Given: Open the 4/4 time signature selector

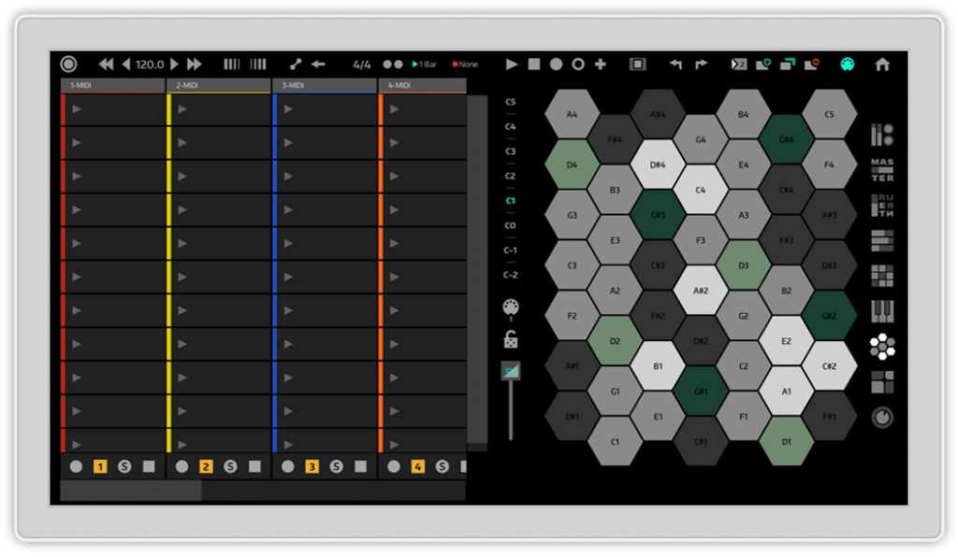Looking at the screenshot, I should 362,64.
